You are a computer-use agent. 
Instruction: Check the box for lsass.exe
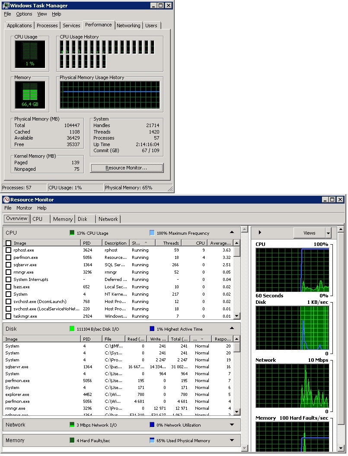[9, 287]
